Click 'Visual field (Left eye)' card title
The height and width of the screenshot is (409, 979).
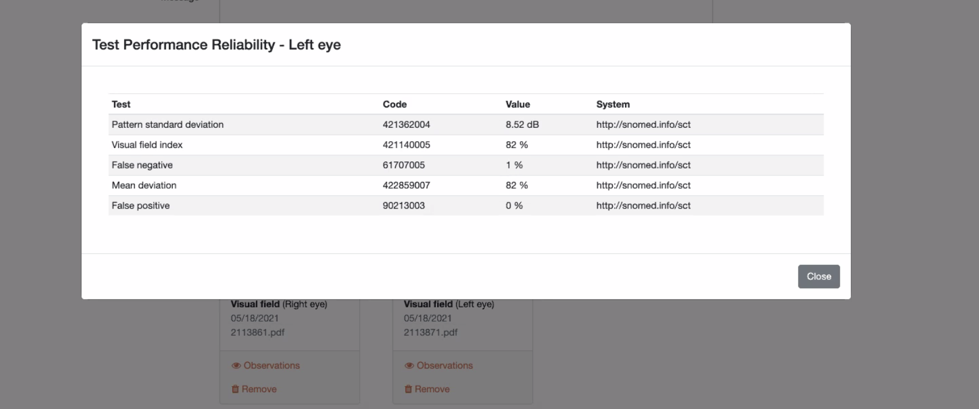(x=449, y=304)
